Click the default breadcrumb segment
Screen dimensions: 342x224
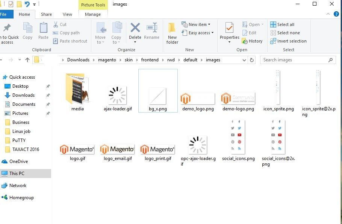(191, 60)
